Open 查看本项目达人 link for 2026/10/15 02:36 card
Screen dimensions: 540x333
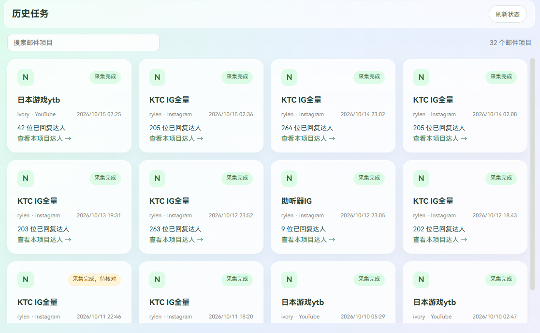click(176, 138)
